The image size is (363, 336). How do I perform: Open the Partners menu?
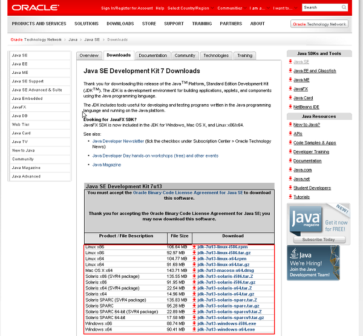pyautogui.click(x=231, y=24)
